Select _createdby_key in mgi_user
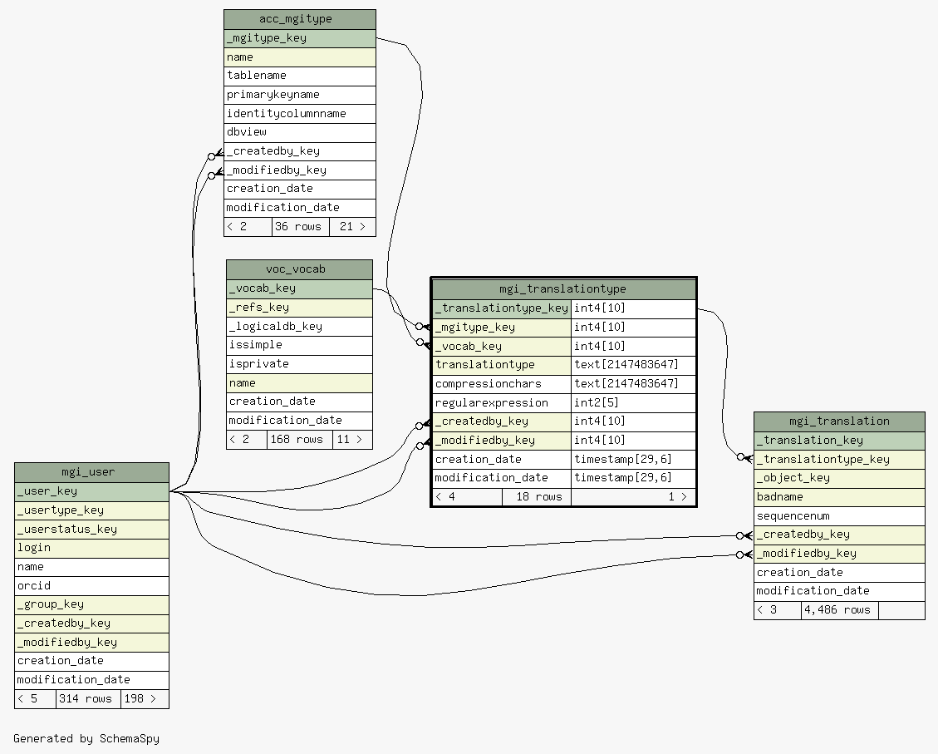The width and height of the screenshot is (938, 754). pos(91,623)
